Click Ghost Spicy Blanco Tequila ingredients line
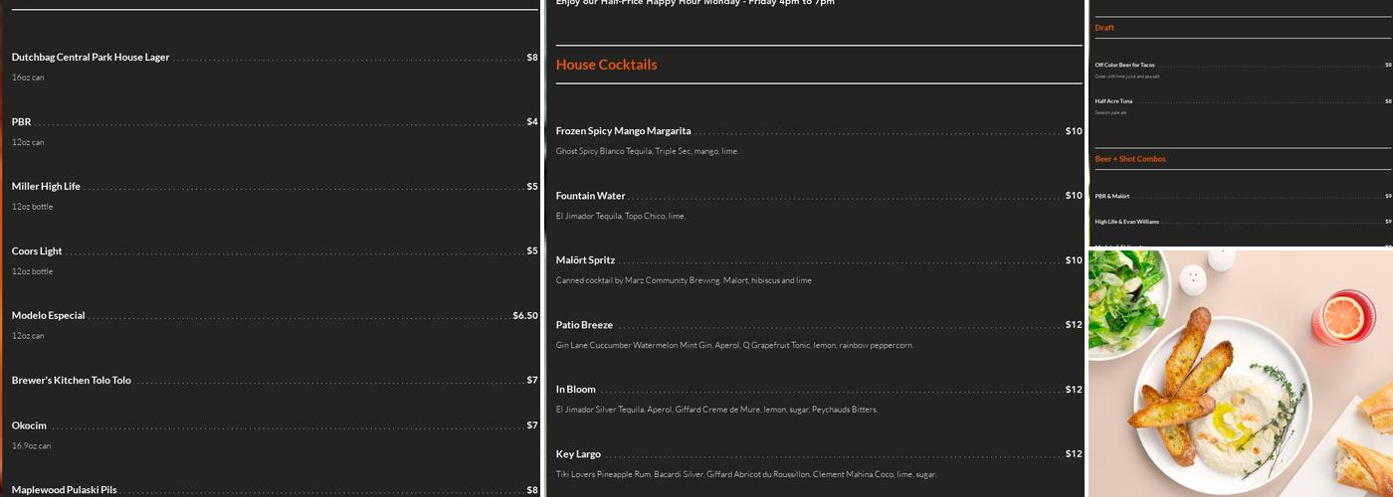 click(648, 151)
